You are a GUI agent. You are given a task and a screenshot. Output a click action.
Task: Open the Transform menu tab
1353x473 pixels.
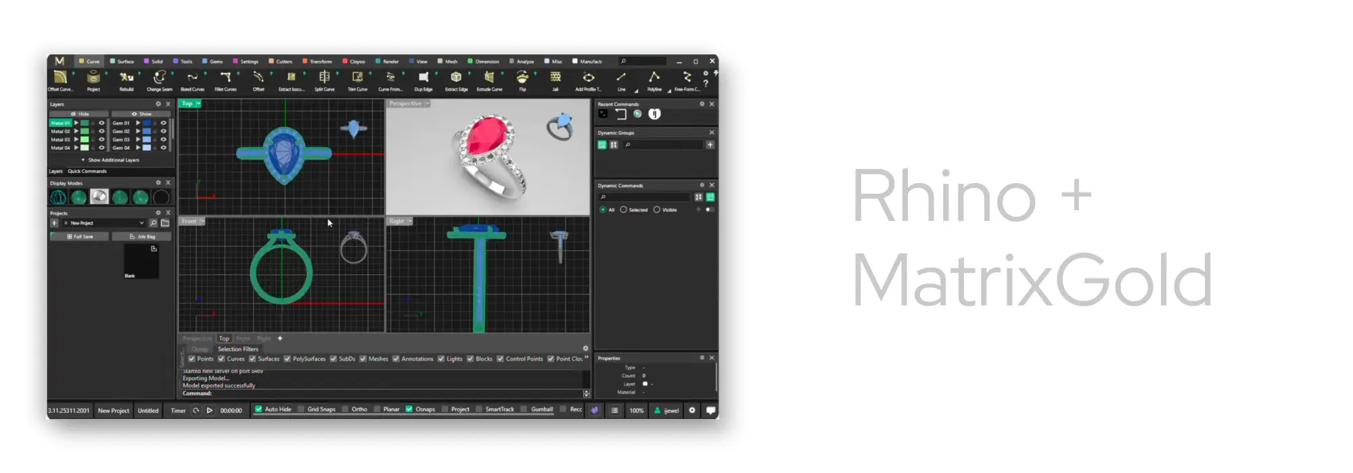(317, 61)
